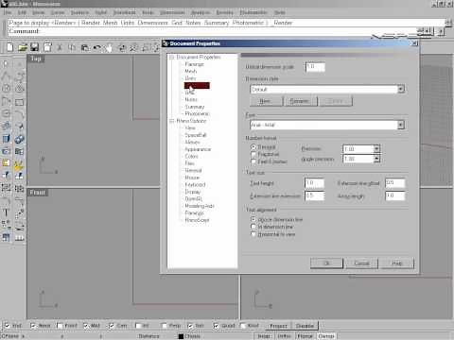Select the Polyline tool
The image size is (454, 340).
[6, 76]
